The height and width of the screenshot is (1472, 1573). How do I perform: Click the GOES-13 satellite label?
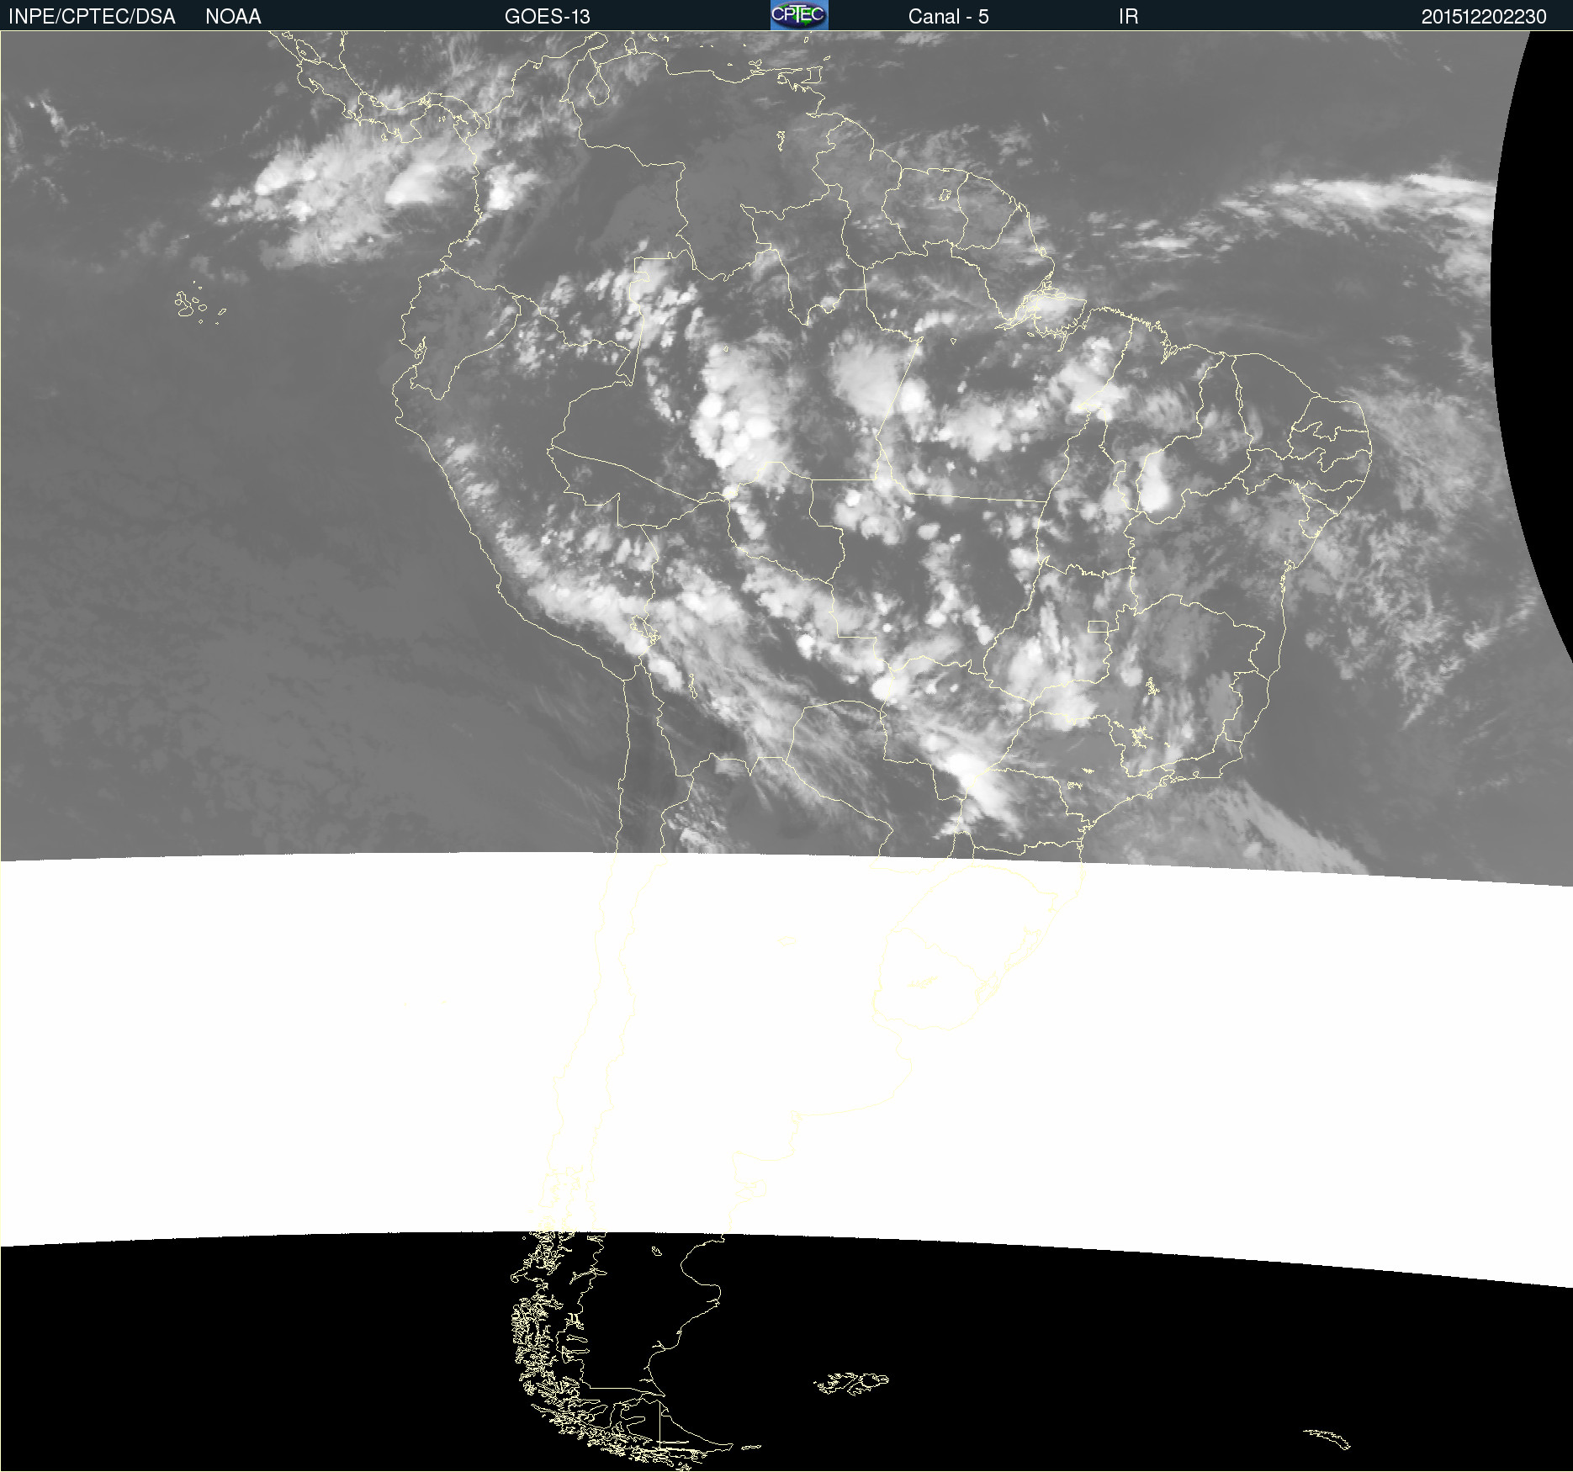coord(547,17)
